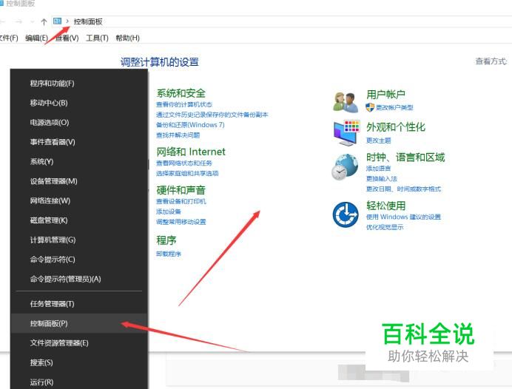
Task: Click the 调整常用移动设置 link
Action: coord(181,222)
